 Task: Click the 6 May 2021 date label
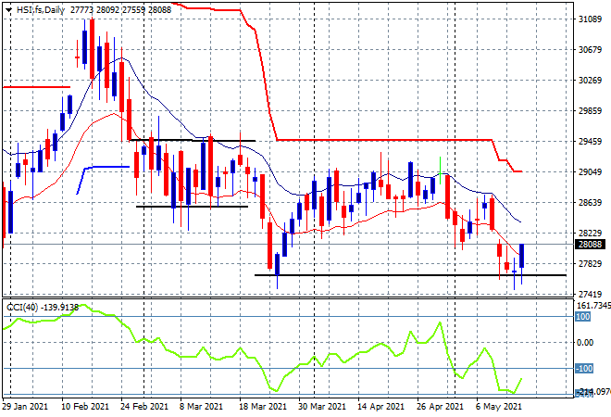pos(499,407)
